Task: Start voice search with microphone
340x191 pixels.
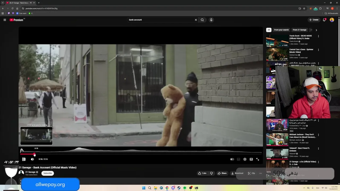Action: point(211,20)
